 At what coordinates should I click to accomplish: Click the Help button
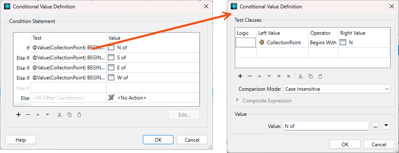point(21,140)
